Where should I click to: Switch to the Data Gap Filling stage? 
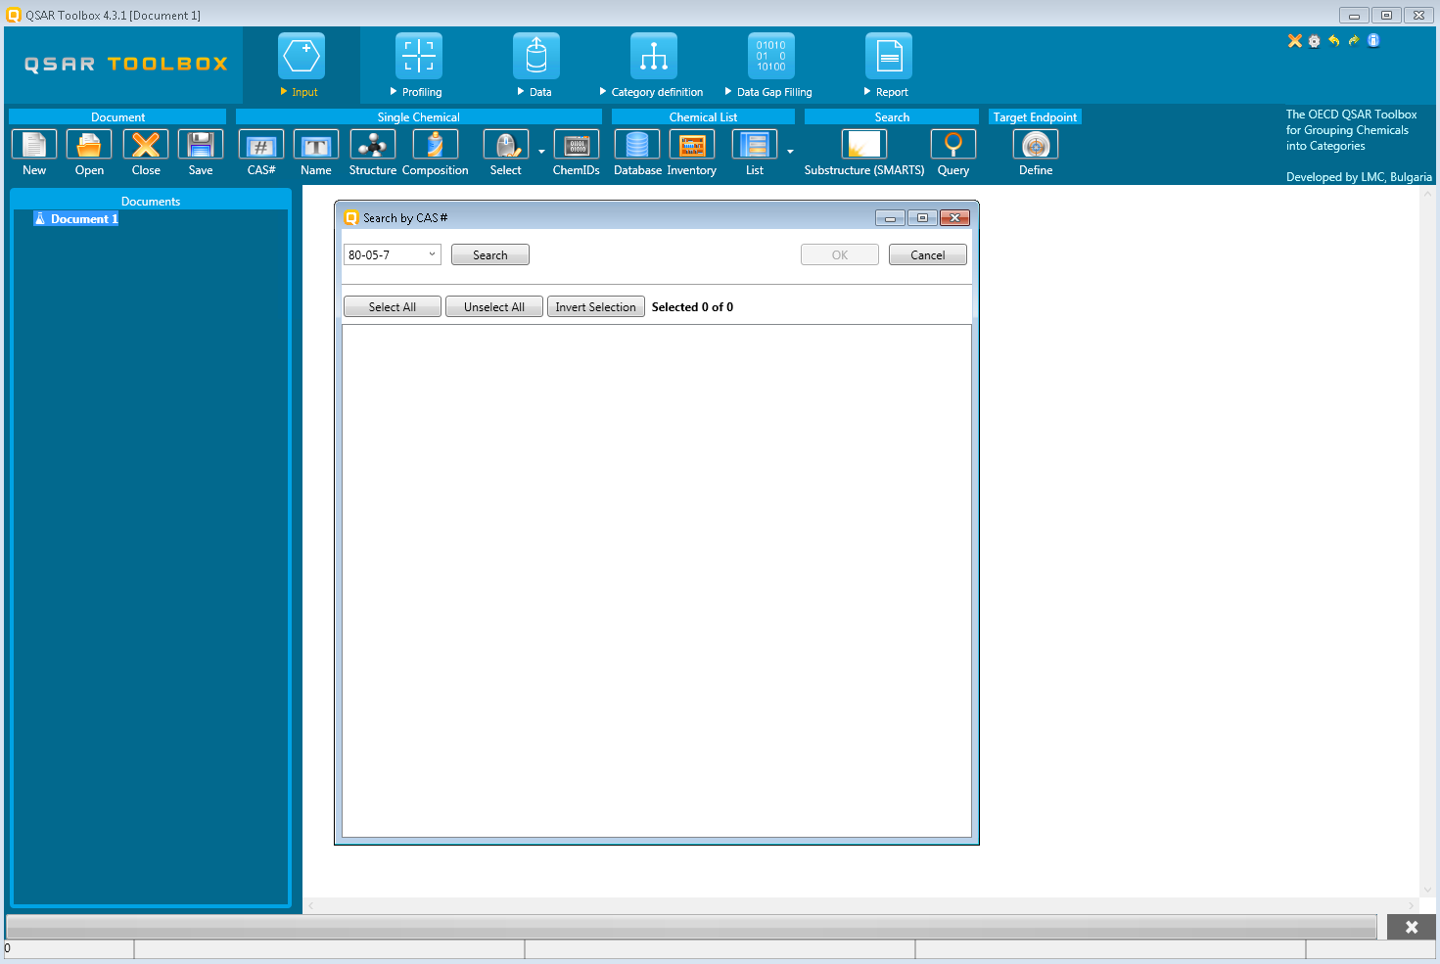(771, 65)
